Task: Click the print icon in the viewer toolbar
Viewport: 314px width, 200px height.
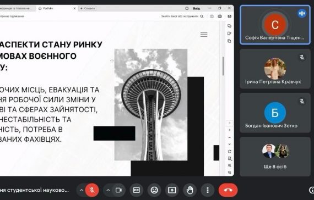Action: pos(220,16)
